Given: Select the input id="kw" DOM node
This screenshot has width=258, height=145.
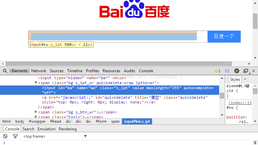Looking at the screenshot, I should pos(110,90).
